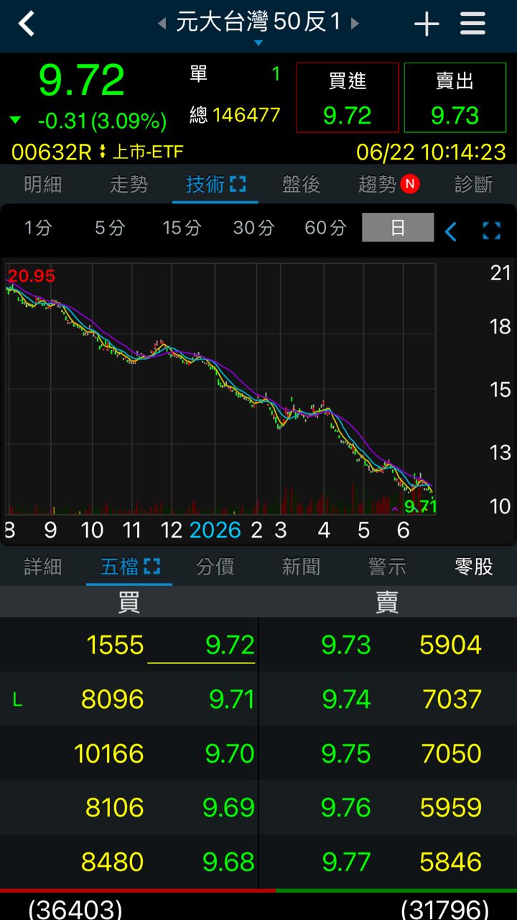Switch to the 走勢 tab
This screenshot has height=920, width=517.
tap(129, 185)
